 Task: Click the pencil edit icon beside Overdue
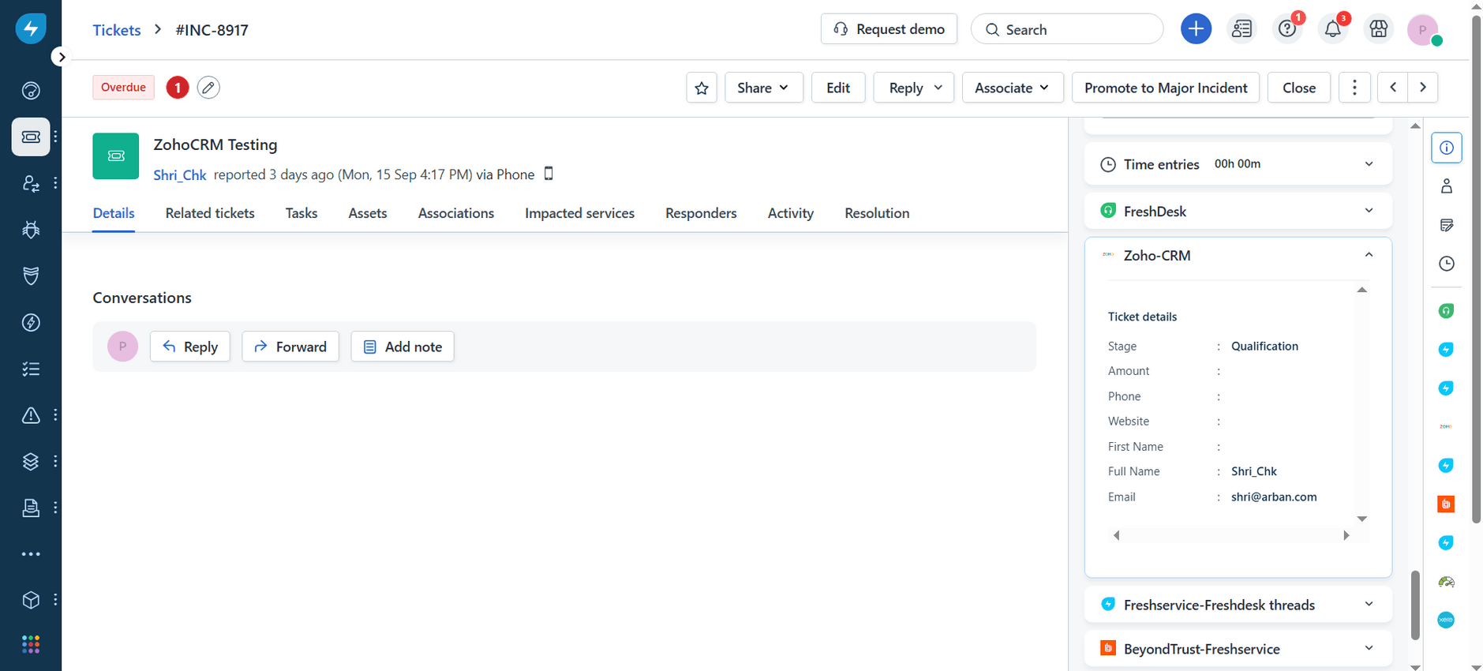point(208,88)
